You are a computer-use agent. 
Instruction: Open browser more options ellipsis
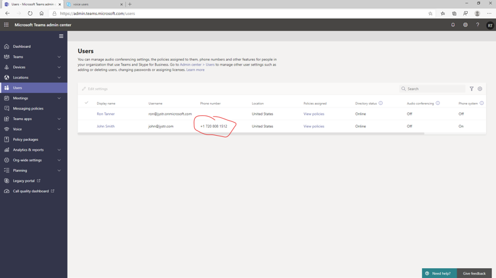(x=489, y=14)
